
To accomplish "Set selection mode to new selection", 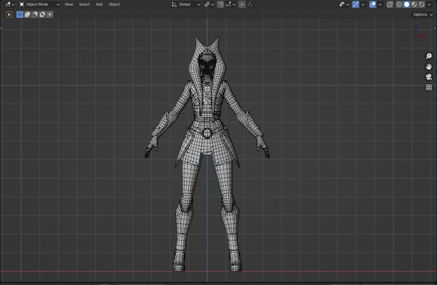I will click(x=20, y=15).
